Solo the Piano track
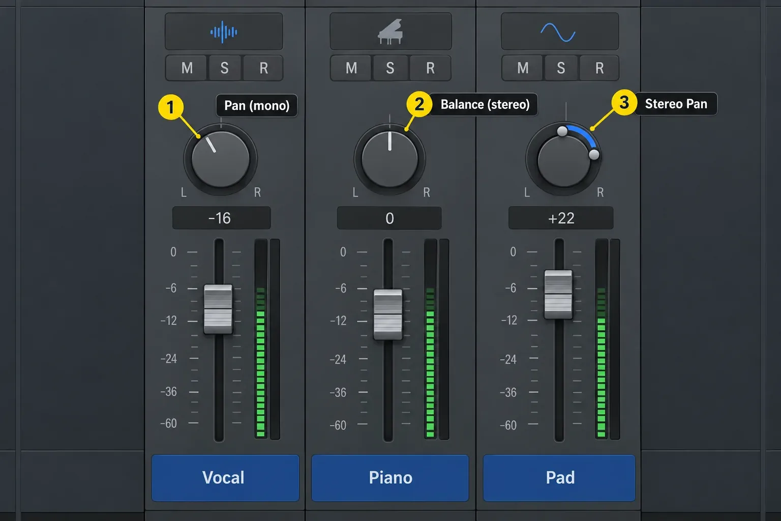 coord(390,68)
